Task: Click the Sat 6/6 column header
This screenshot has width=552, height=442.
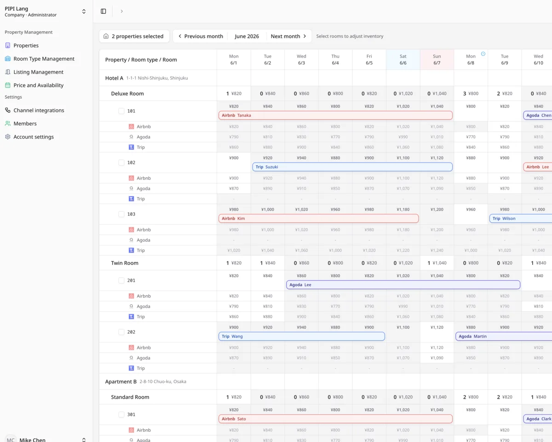Action: pos(403,59)
